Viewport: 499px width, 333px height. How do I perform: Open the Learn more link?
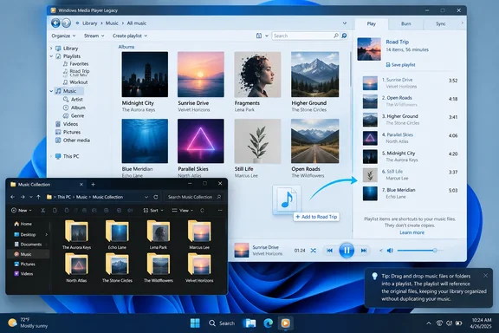point(412,232)
